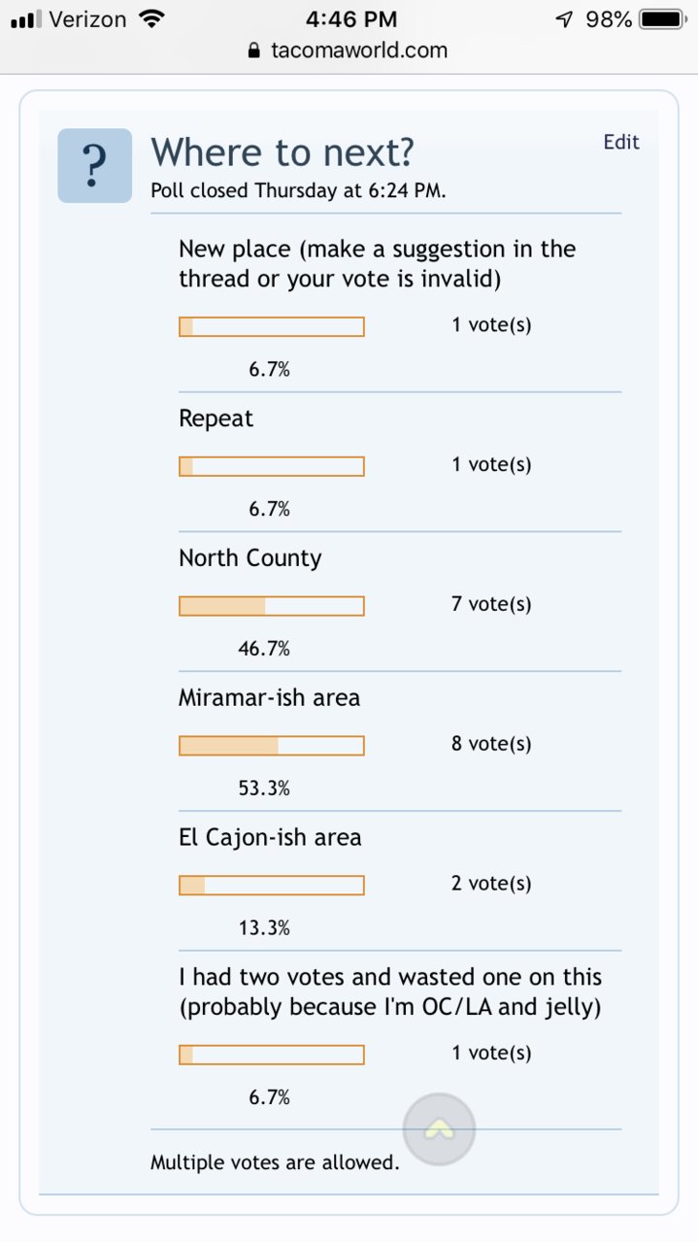This screenshot has height=1242, width=698.
Task: Tap the cellular signal bars icon
Action: pos(25,19)
